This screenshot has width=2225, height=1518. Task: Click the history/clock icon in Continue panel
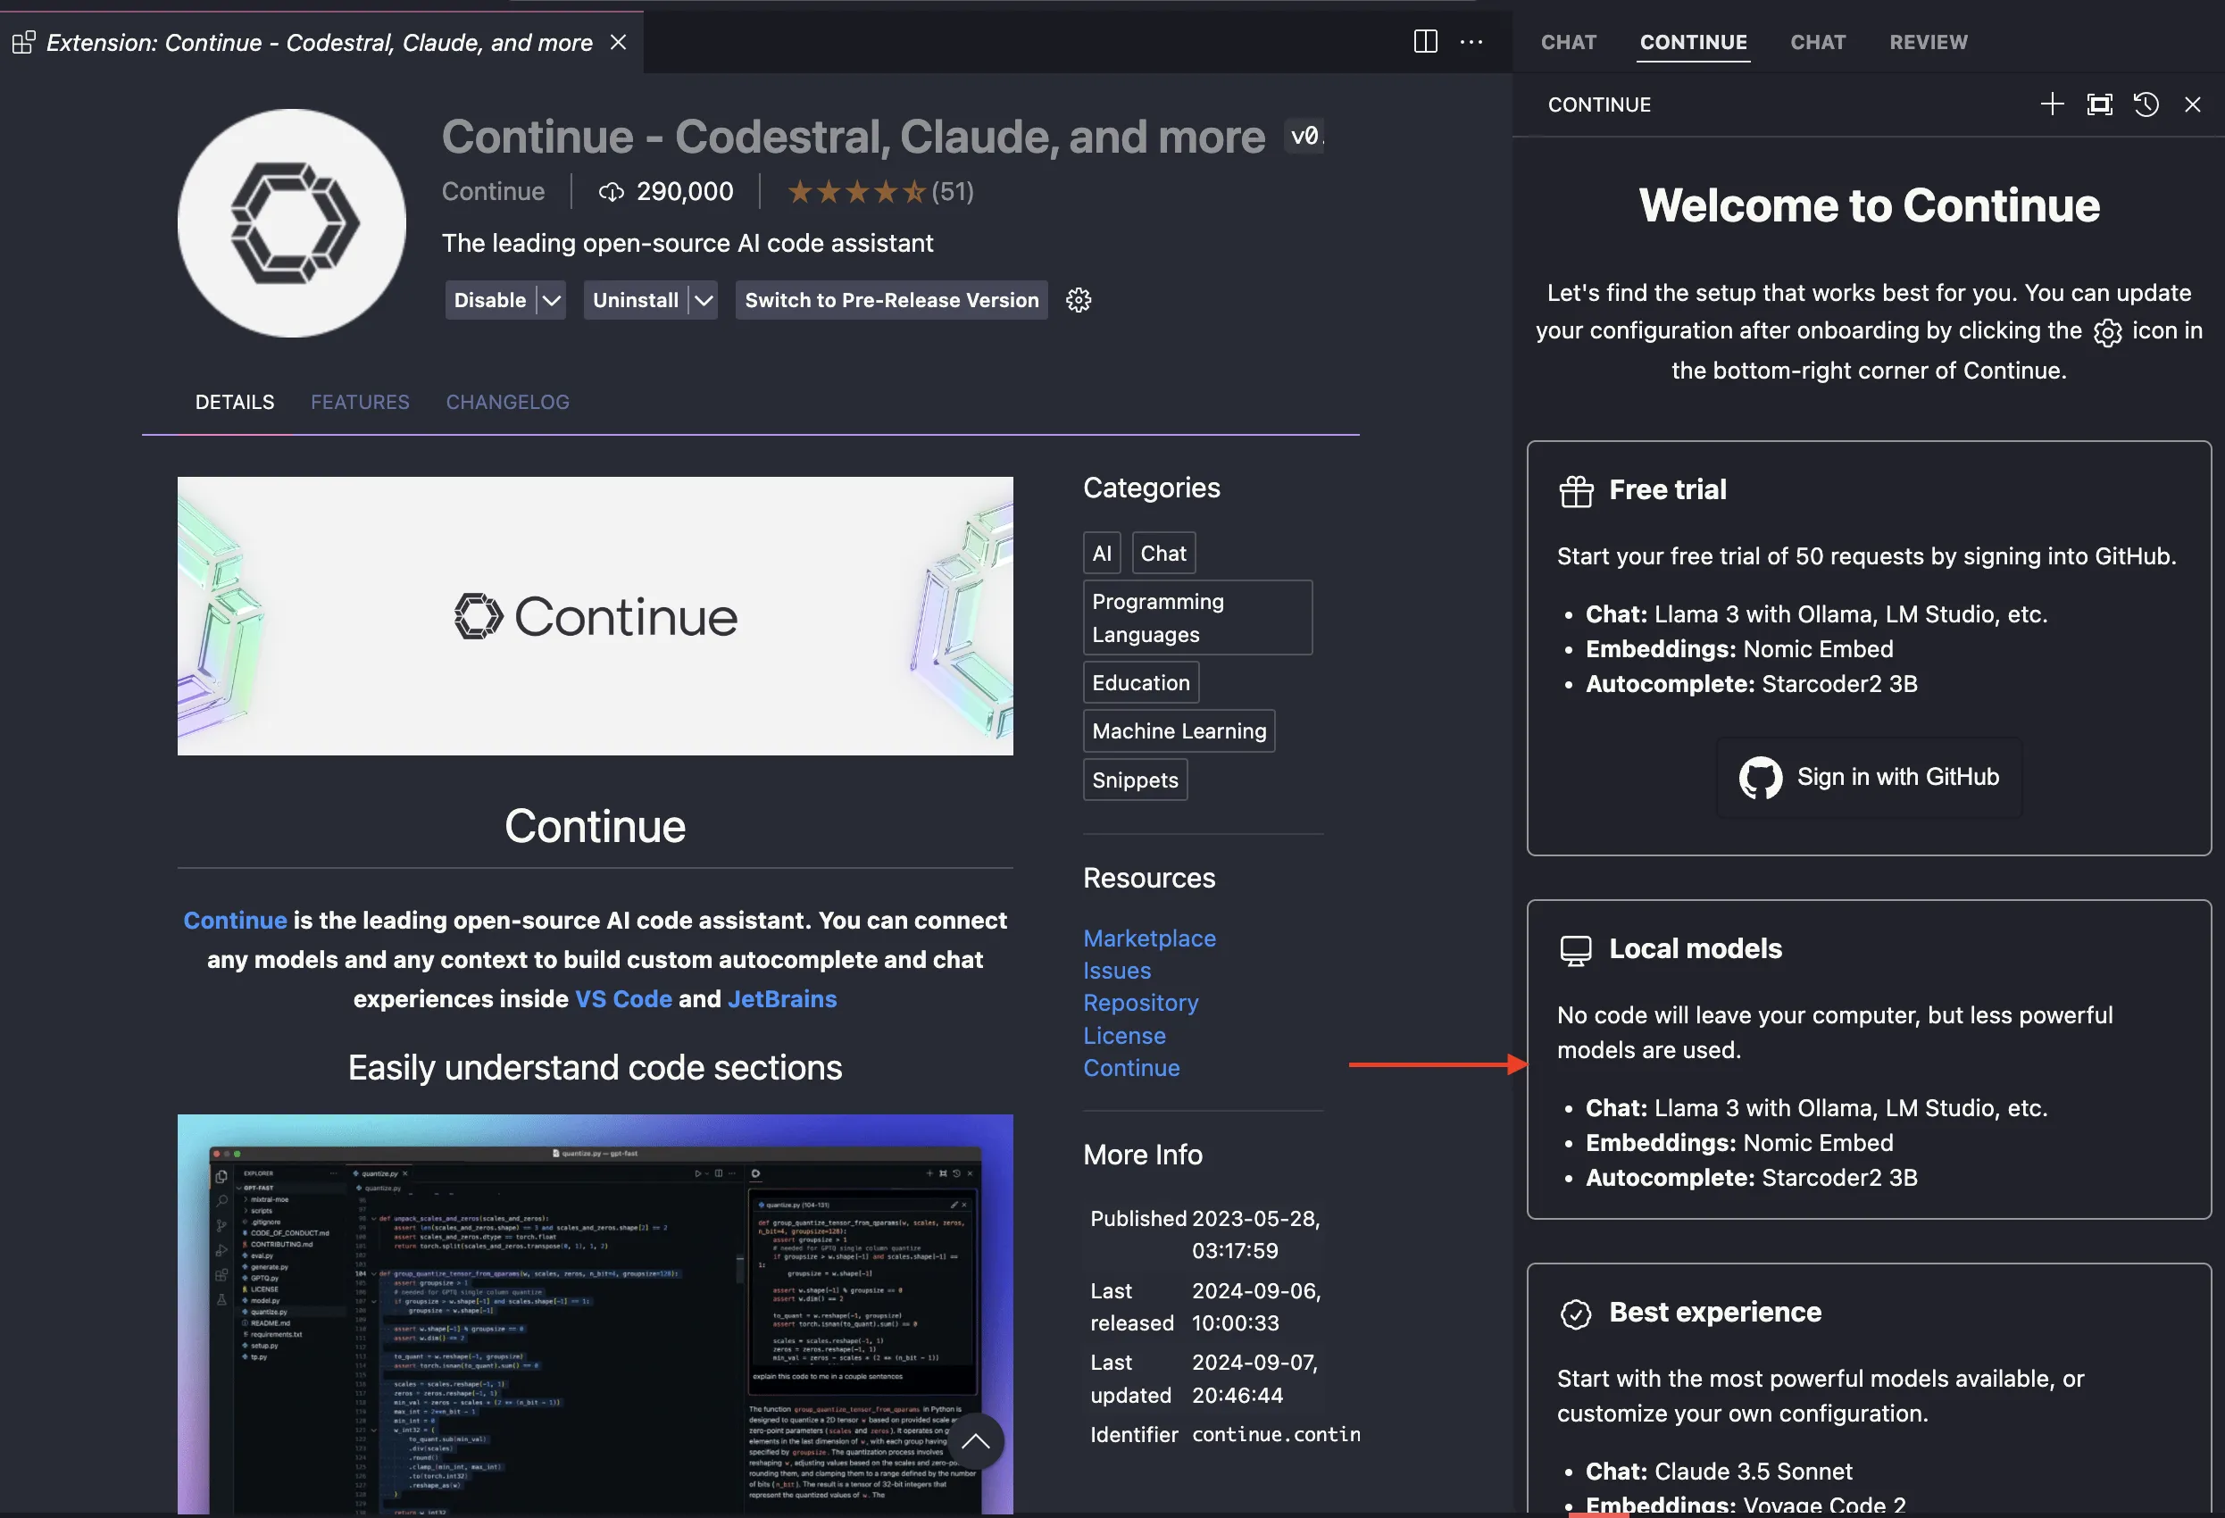pos(2144,104)
